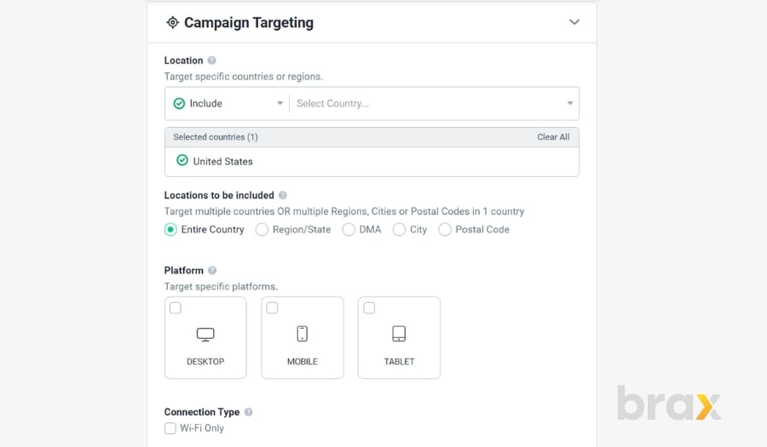Open the Connection Type help icon
The height and width of the screenshot is (447, 767).
point(249,412)
